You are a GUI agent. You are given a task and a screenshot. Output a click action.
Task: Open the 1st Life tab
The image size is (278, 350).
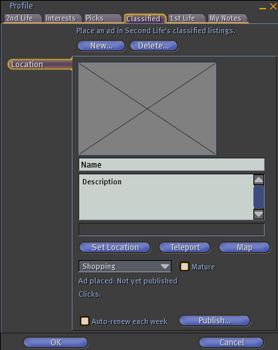pyautogui.click(x=186, y=18)
